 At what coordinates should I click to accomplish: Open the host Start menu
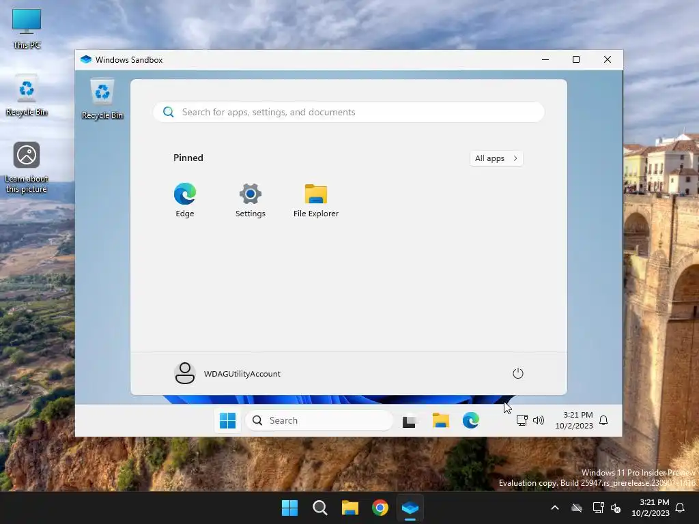(x=289, y=508)
